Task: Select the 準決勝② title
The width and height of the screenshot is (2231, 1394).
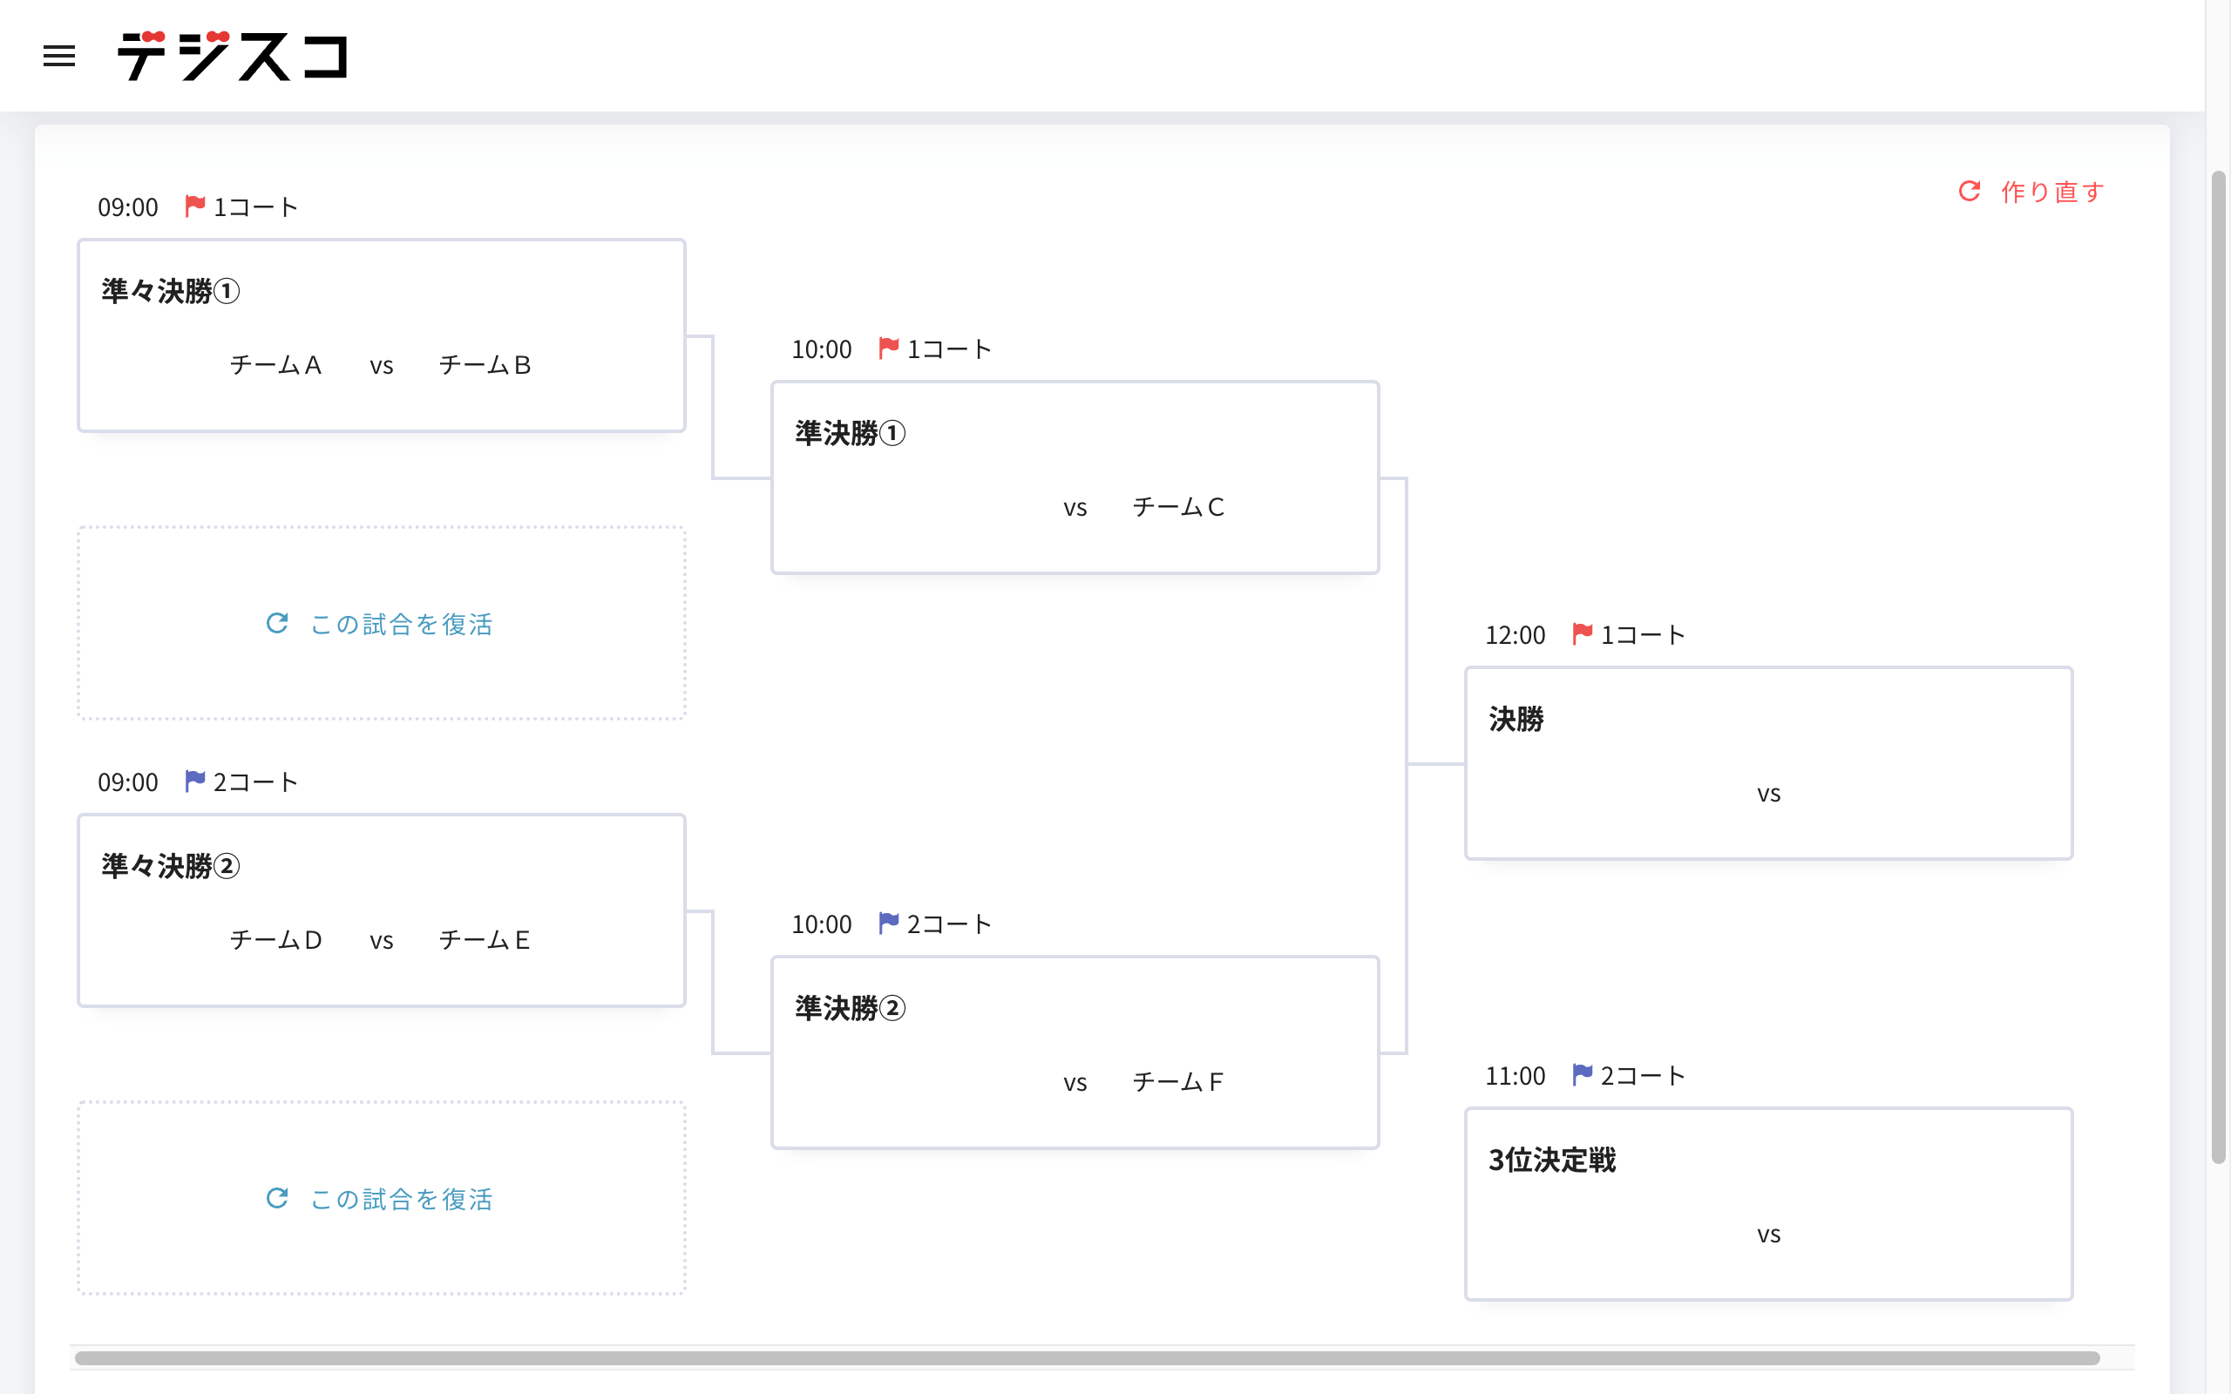Action: coord(850,1008)
